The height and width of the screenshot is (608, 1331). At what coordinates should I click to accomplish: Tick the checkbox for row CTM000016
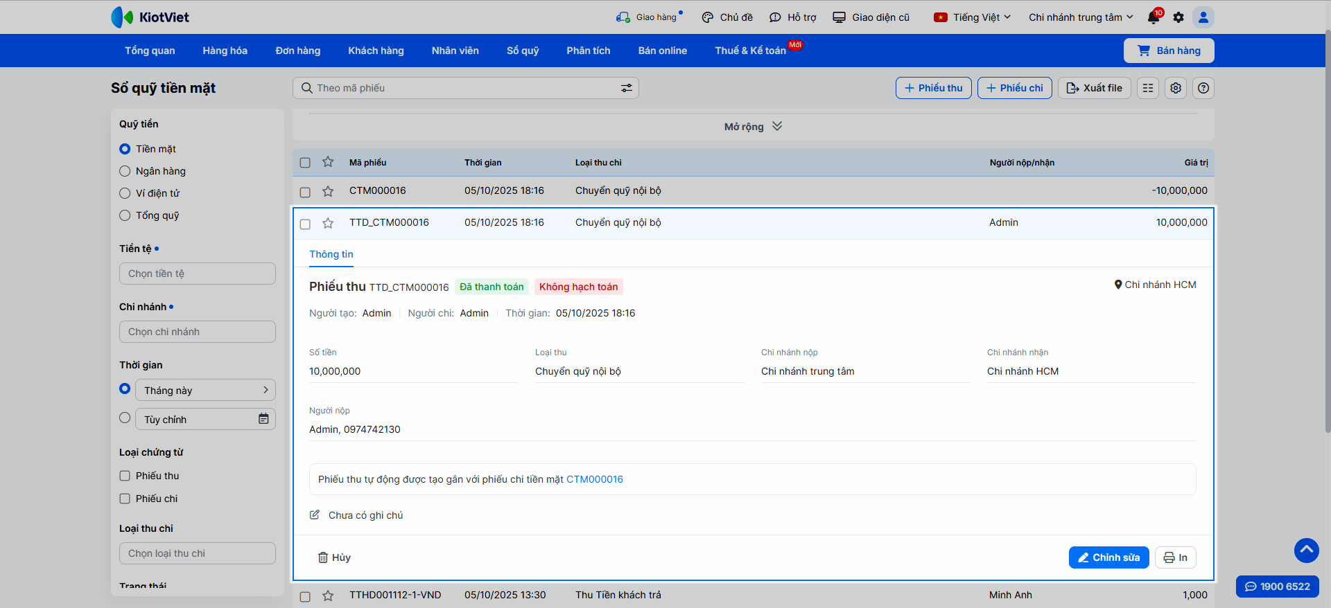click(305, 192)
